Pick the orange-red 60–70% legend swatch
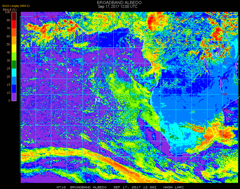The height and width of the screenshot is (189, 240). [x=14, y=32]
